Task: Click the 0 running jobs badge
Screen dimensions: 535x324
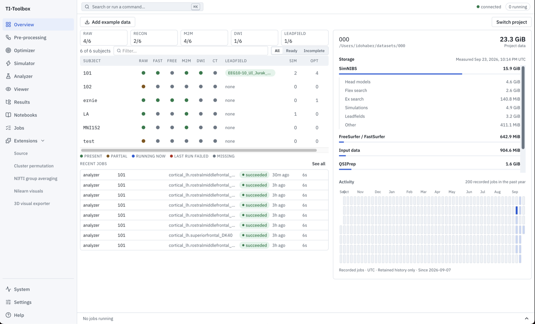Action: (x=518, y=7)
